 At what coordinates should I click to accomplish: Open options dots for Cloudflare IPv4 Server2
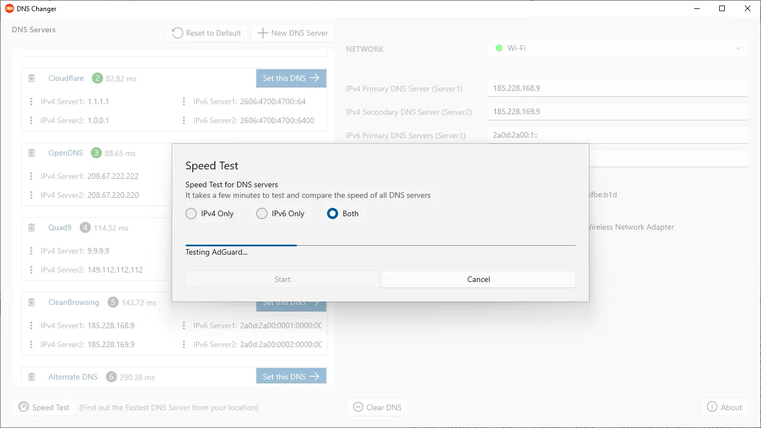pos(31,120)
